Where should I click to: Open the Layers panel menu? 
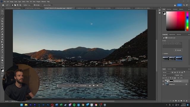[189, 69]
